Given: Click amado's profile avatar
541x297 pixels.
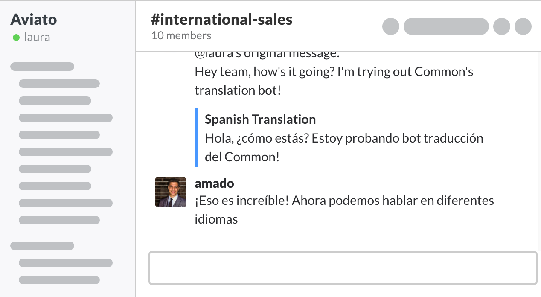Looking at the screenshot, I should 170,192.
